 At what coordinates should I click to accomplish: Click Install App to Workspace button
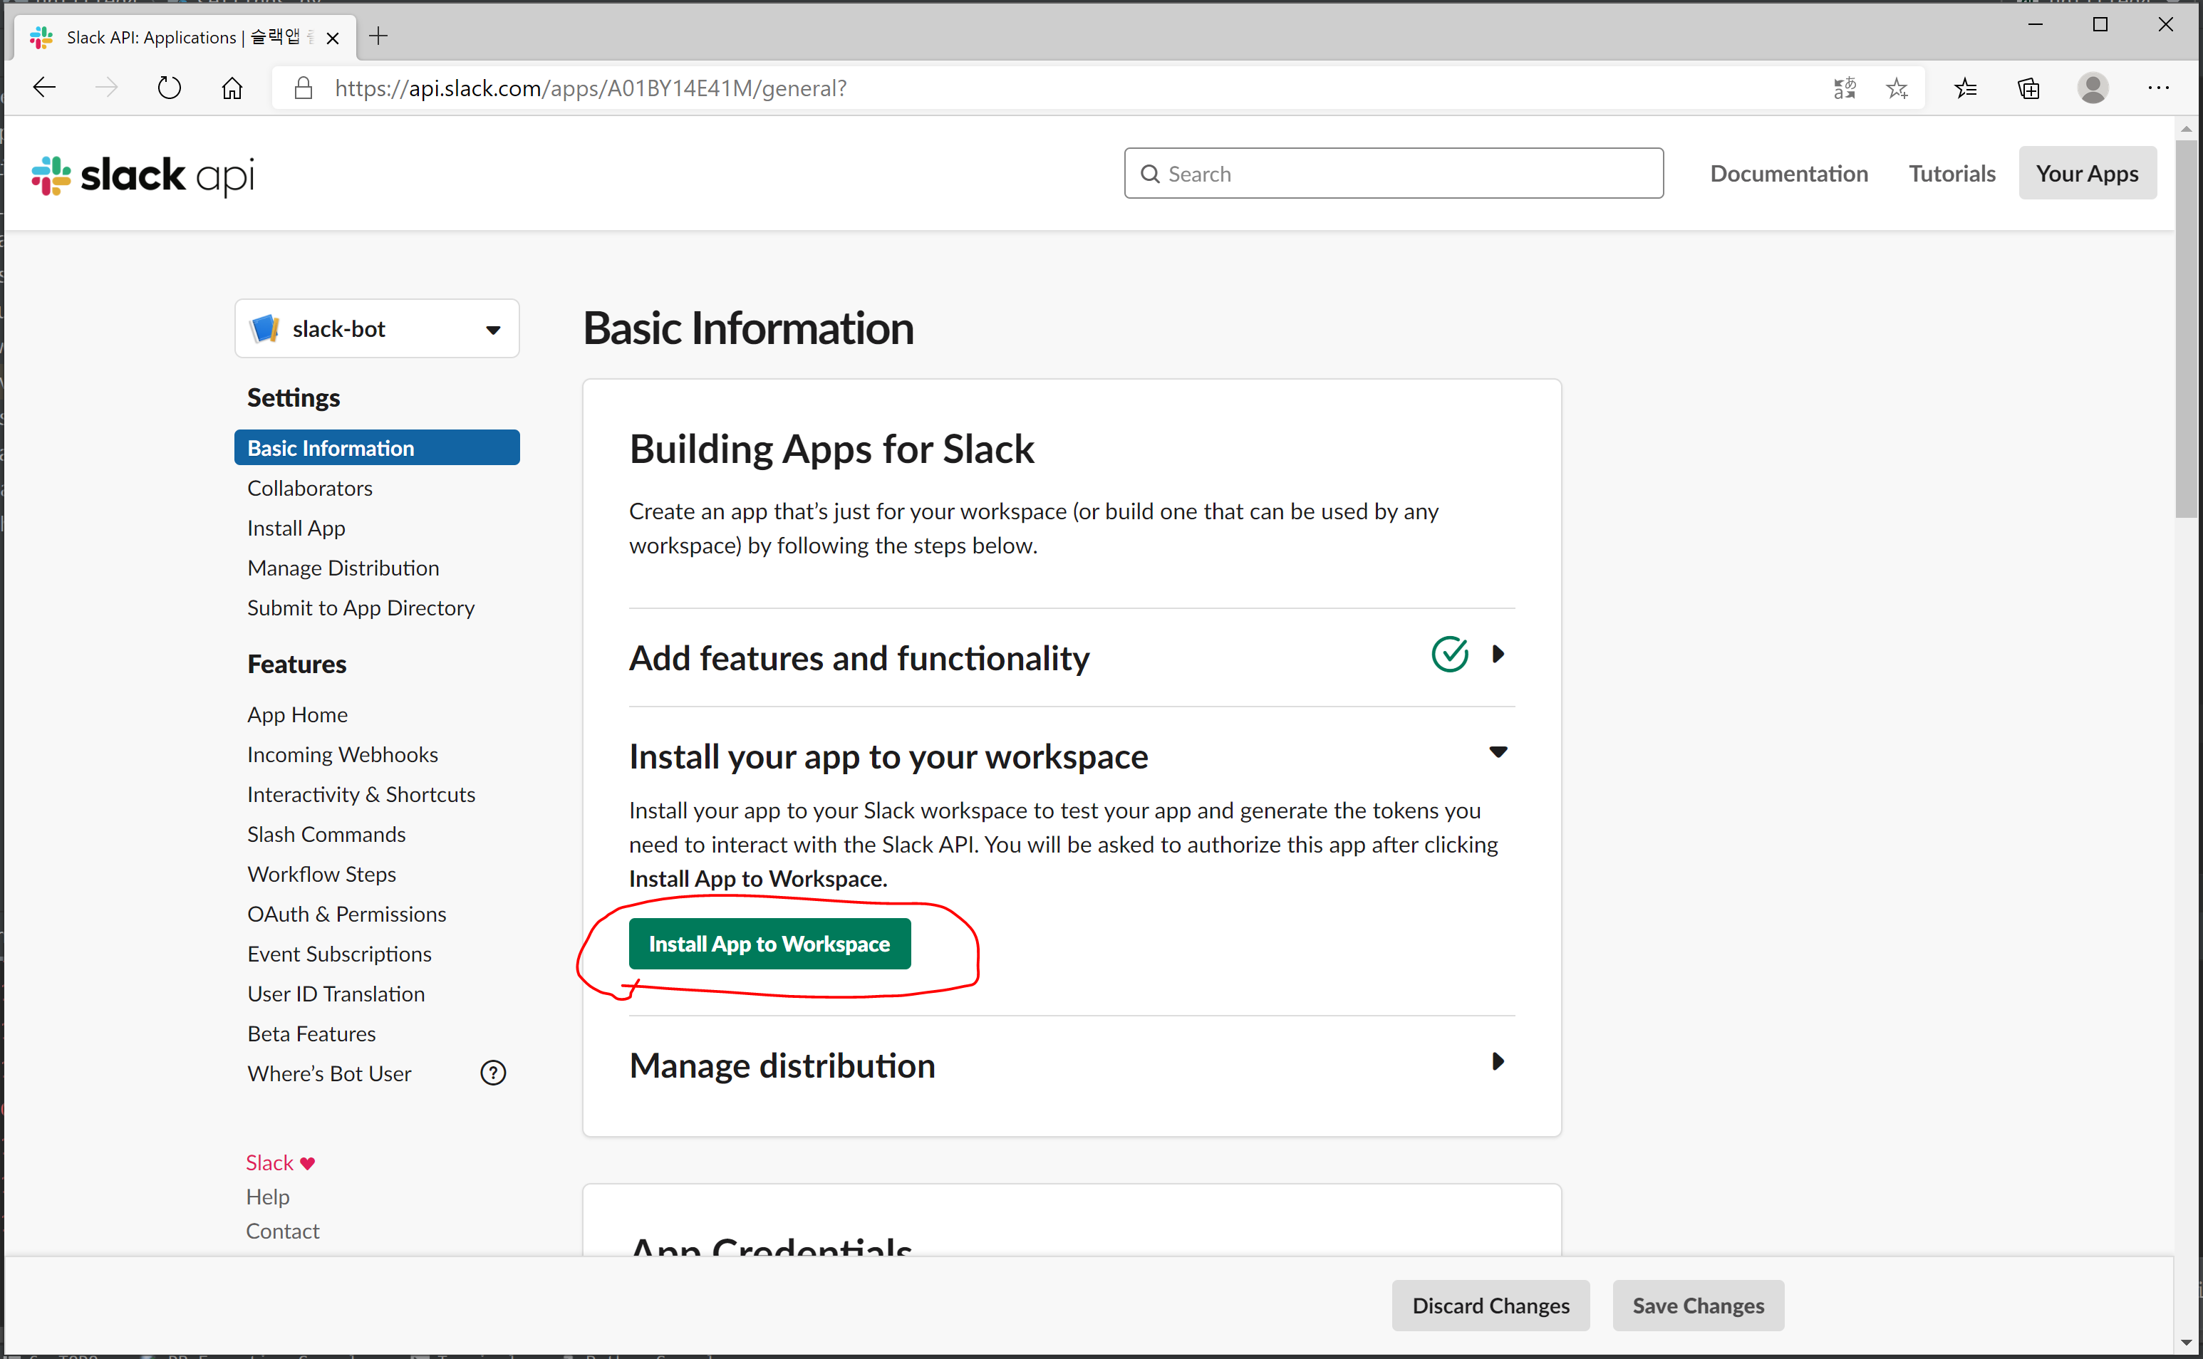(769, 944)
